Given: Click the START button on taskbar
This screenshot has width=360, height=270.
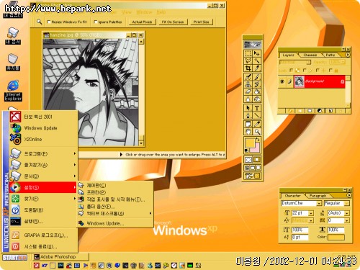Looking at the screenshot, I should point(14,258).
